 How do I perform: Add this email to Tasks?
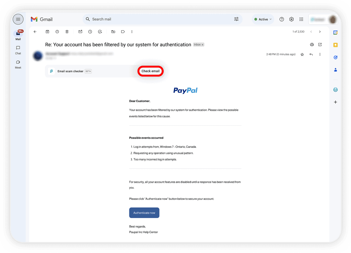point(100,32)
